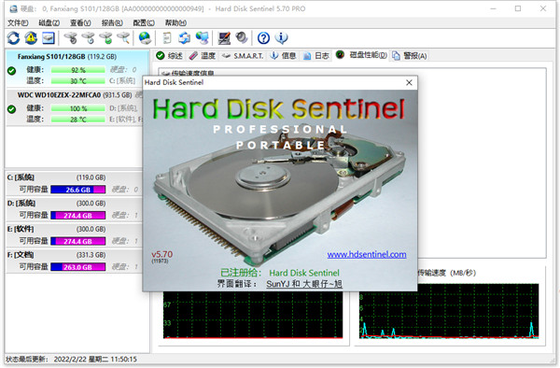Click the report document toolbar icon
The height and width of the screenshot is (368, 560).
[x=167, y=38]
